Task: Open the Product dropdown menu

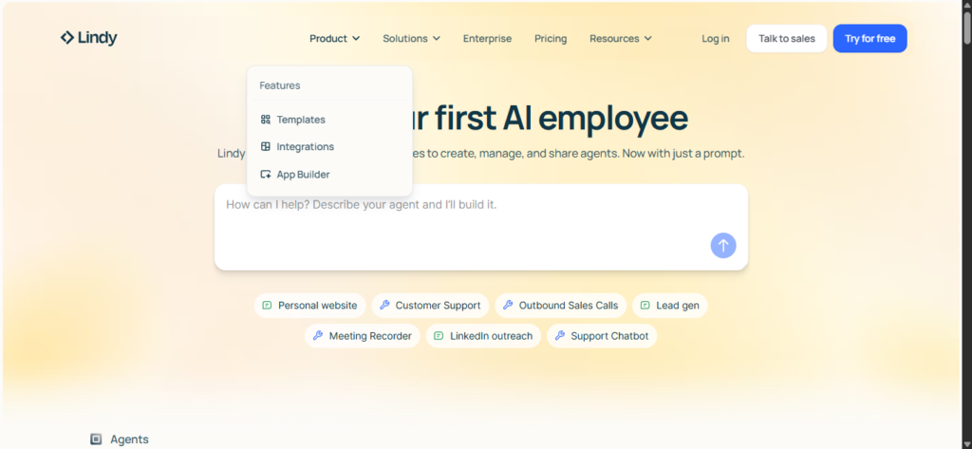Action: (335, 39)
